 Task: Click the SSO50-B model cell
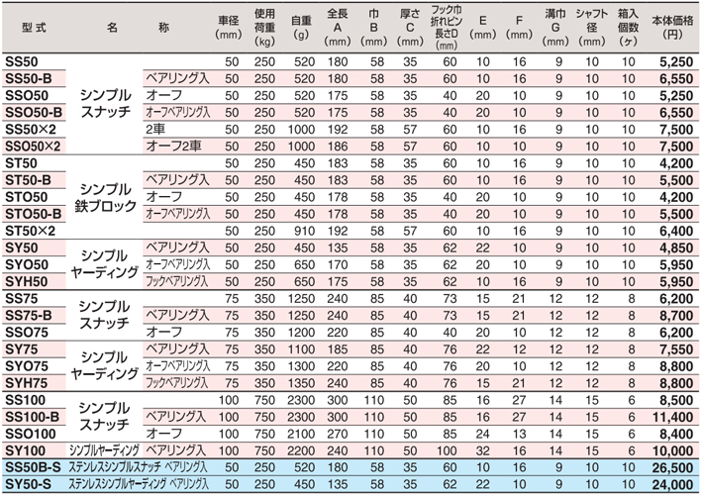tap(34, 113)
